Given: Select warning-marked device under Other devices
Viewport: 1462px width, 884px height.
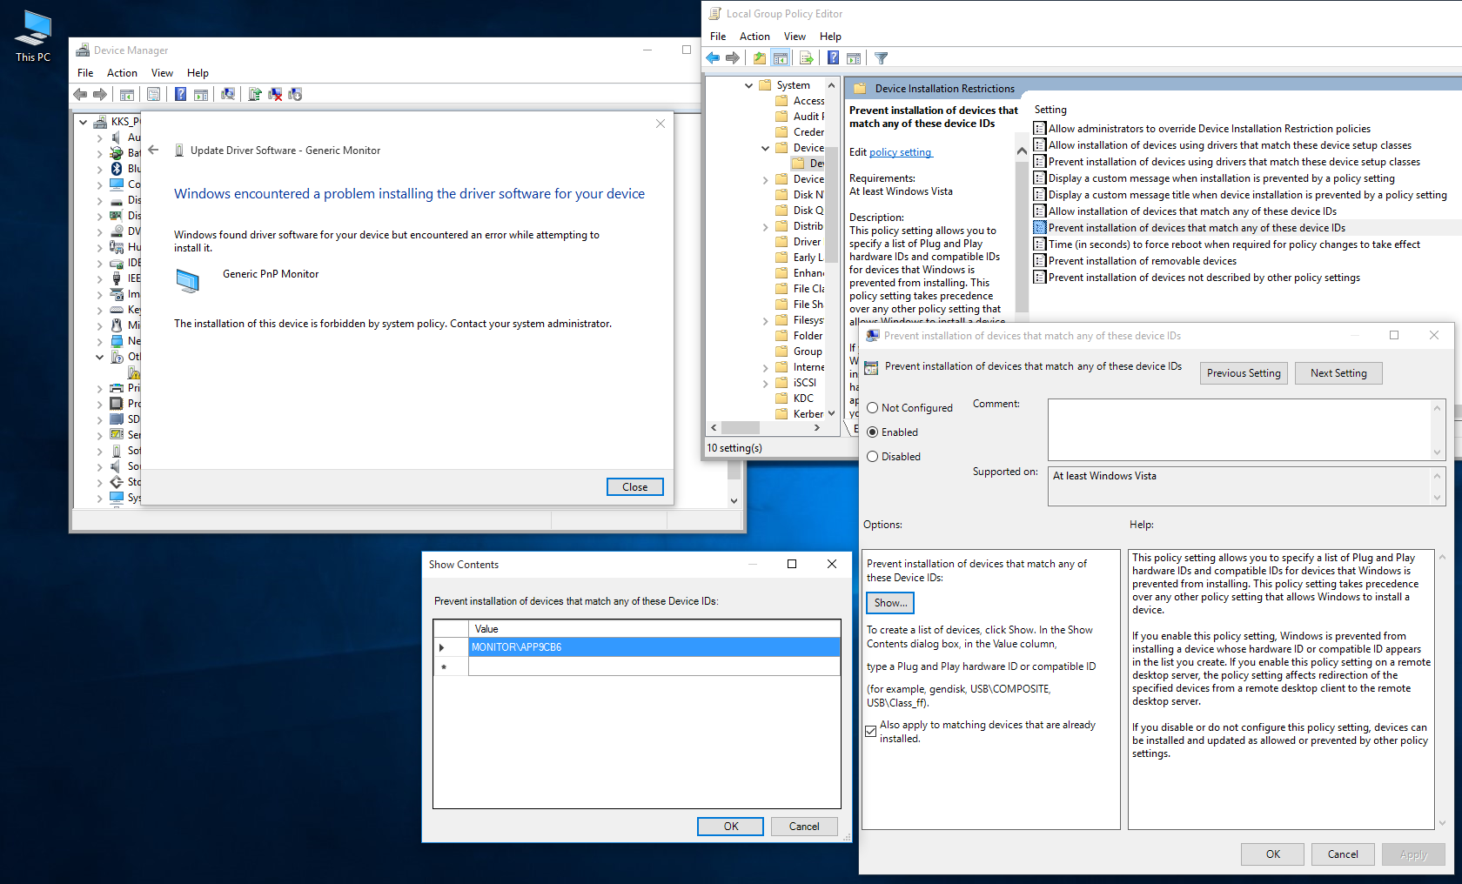Looking at the screenshot, I should [x=134, y=372].
